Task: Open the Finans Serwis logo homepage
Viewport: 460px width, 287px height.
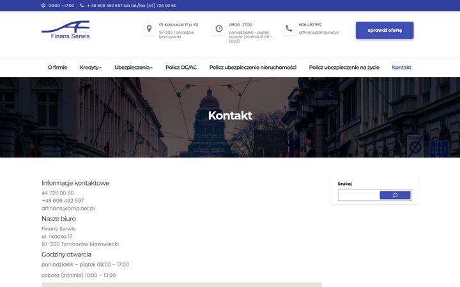Action: click(x=66, y=30)
